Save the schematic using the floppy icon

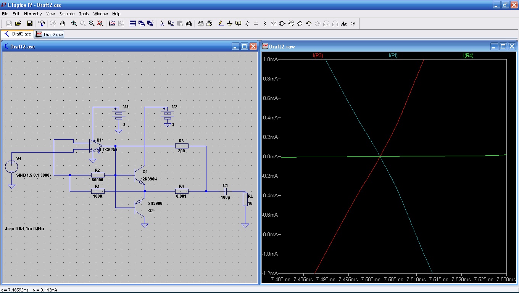(29, 24)
